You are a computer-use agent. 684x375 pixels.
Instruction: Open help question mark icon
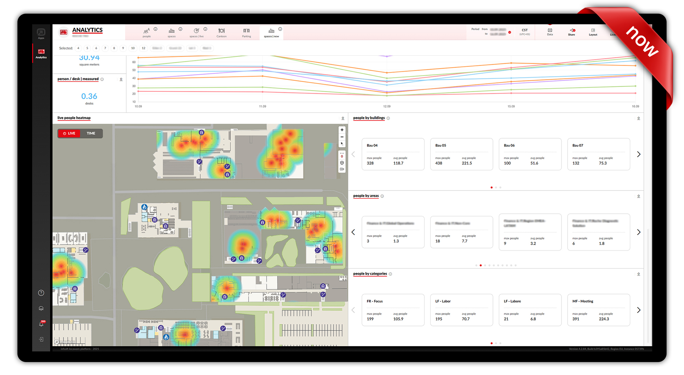[x=41, y=293]
